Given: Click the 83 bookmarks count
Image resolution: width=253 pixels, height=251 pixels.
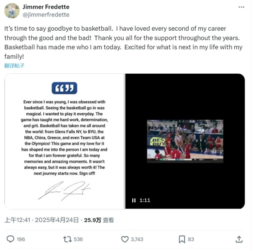Looking at the screenshot, I should (x=191, y=239).
